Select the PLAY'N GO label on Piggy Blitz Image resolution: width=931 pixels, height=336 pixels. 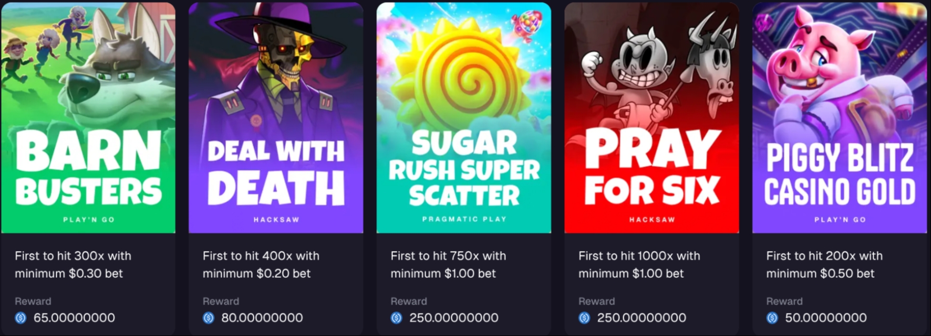[839, 220]
